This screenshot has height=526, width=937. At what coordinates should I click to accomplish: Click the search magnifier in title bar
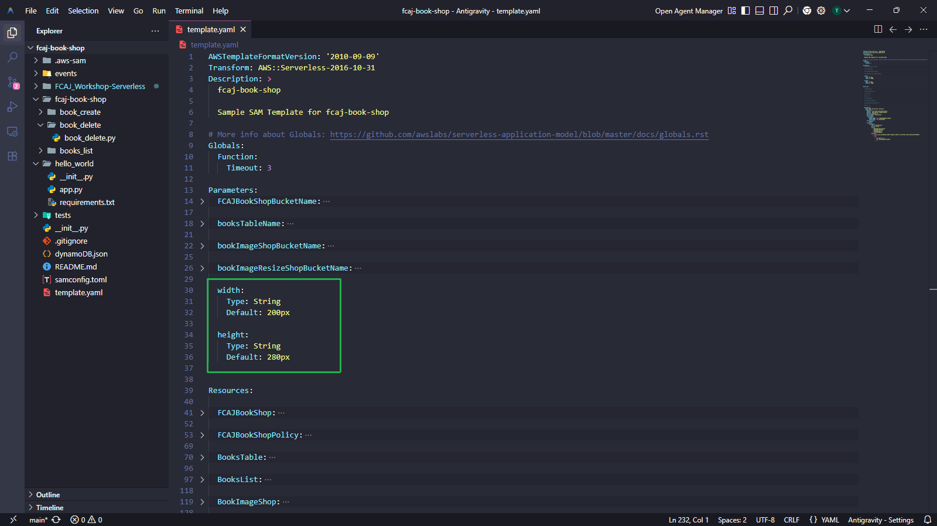(788, 11)
